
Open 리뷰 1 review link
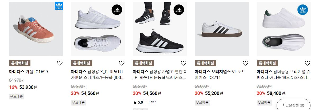[x=152, y=103]
